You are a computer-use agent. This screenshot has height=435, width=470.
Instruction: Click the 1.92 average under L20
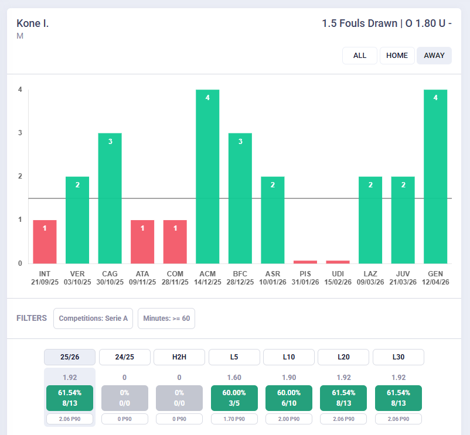tap(343, 378)
